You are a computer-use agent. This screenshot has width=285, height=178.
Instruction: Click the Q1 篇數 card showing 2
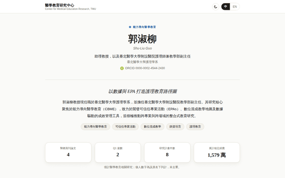pos(118,153)
